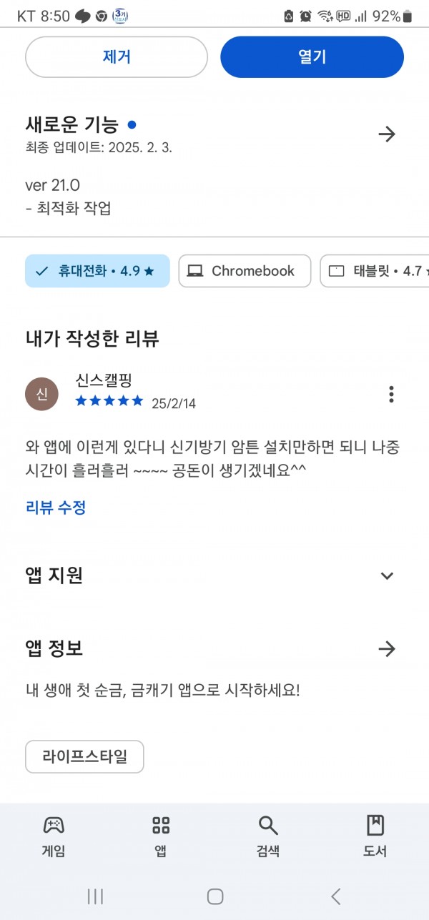Select the Chromebook device chip
Screen dimensions: 429x920
[x=245, y=271]
